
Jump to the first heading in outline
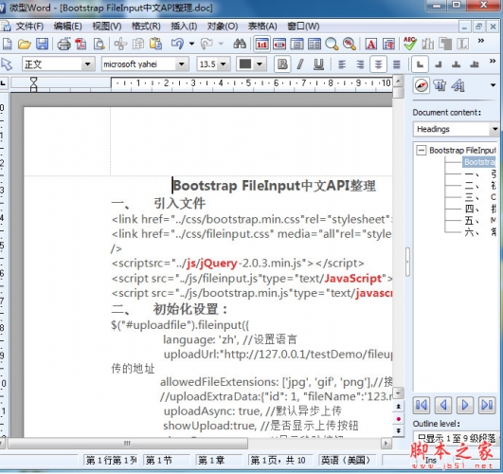(x=422, y=405)
